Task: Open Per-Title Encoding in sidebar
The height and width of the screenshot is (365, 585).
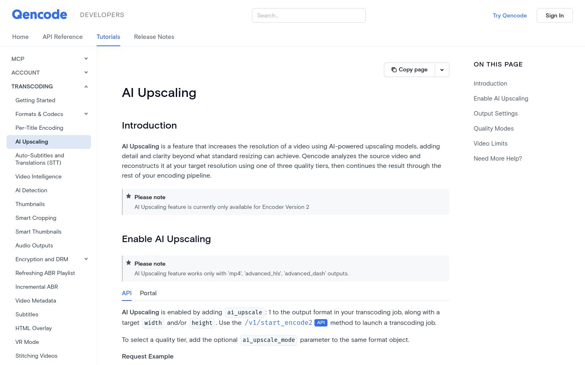Action: point(39,128)
